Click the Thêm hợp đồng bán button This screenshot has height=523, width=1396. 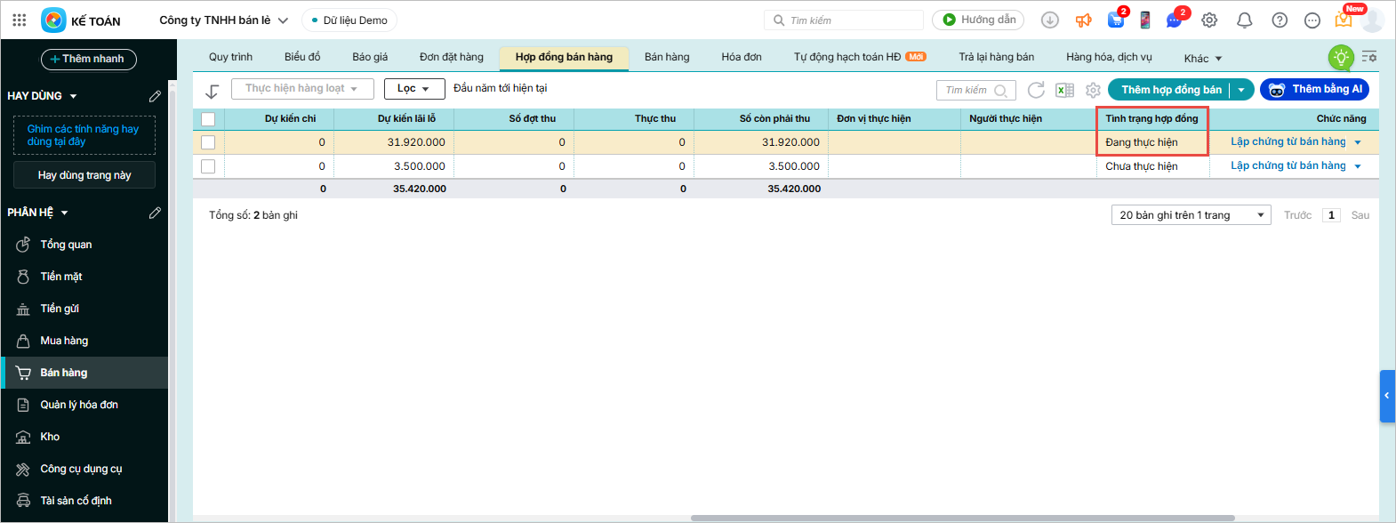pos(1170,90)
